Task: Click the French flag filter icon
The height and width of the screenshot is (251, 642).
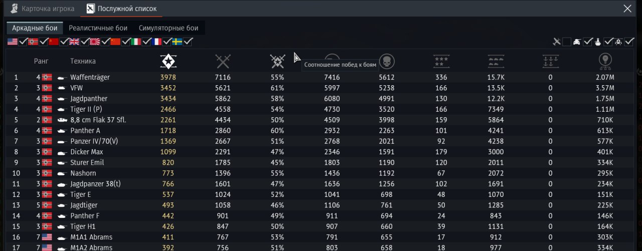Action: [x=156, y=42]
